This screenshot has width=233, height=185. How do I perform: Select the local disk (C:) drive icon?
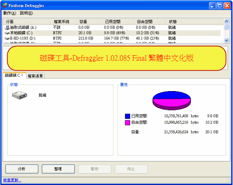pos(7,33)
